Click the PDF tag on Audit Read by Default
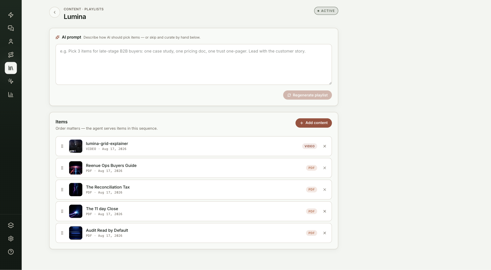 tap(312, 233)
